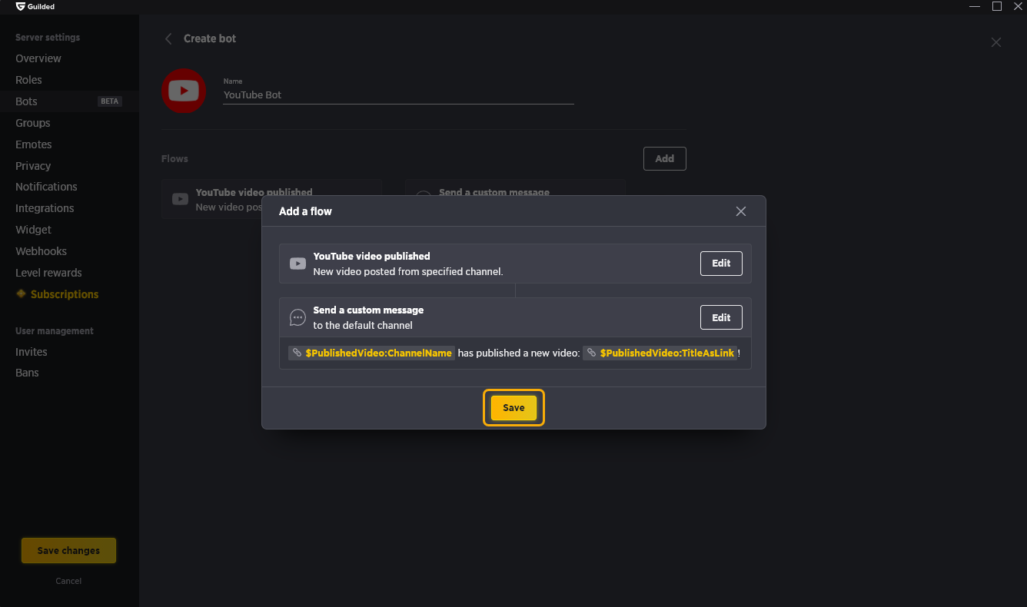The width and height of the screenshot is (1027, 607).
Task: Click the 'to the default channel' text
Action: pyautogui.click(x=363, y=326)
